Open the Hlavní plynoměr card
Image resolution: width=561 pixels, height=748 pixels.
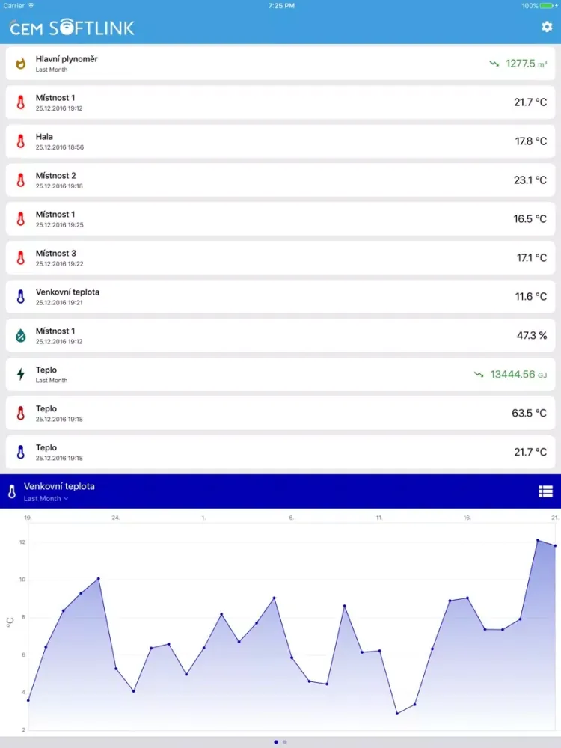click(x=280, y=64)
